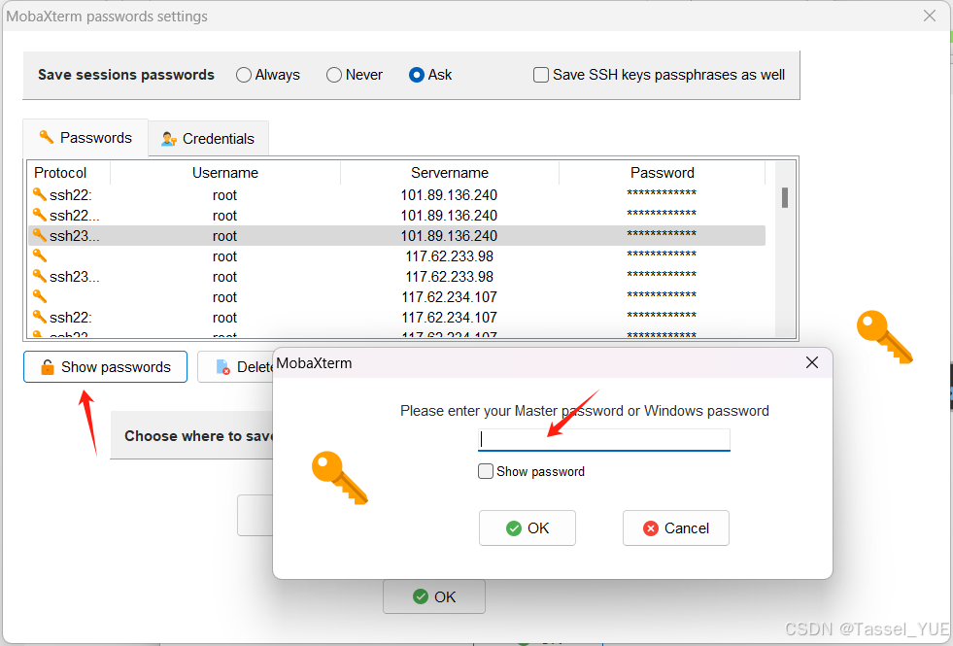Focus the Master password input field
The height and width of the screenshot is (646, 953).
(604, 440)
